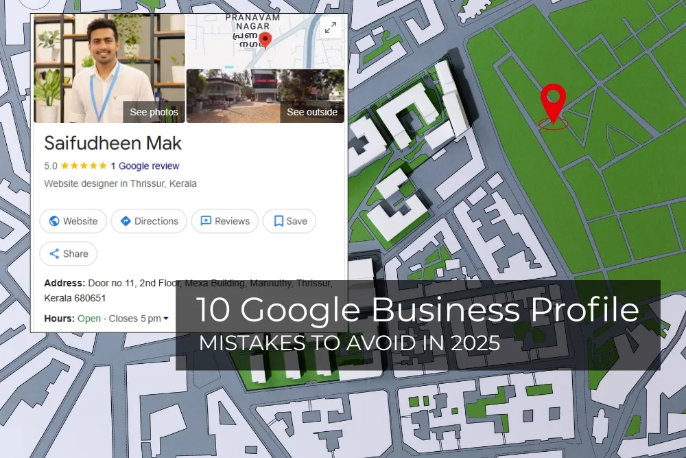Save the business with Save button
The image size is (686, 458).
coord(289,221)
